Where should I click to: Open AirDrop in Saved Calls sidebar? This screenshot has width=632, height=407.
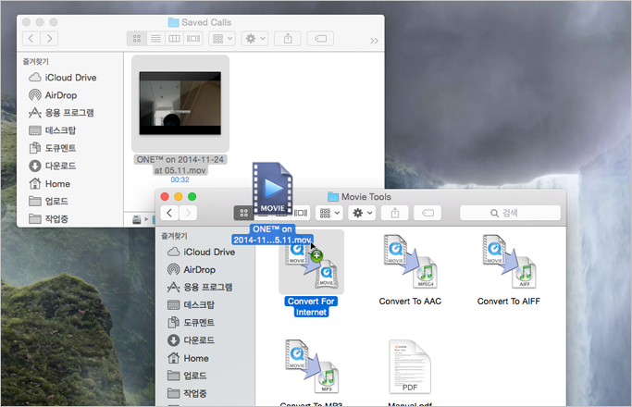(x=53, y=95)
